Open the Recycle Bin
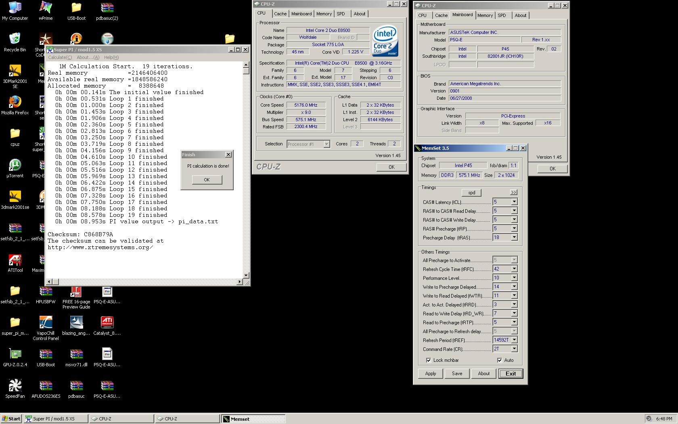This screenshot has height=424, width=678. point(15,42)
